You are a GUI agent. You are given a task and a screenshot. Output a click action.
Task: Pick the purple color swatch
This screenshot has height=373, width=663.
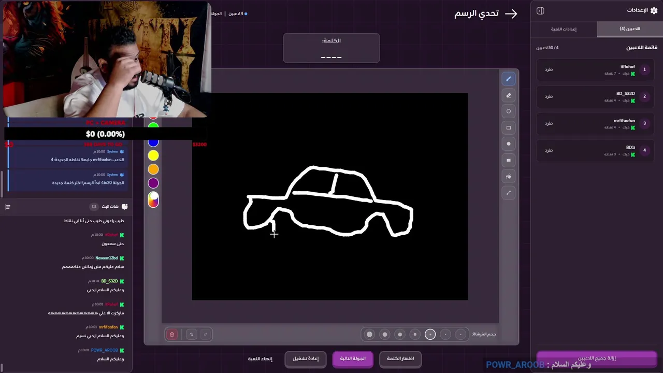(153, 183)
